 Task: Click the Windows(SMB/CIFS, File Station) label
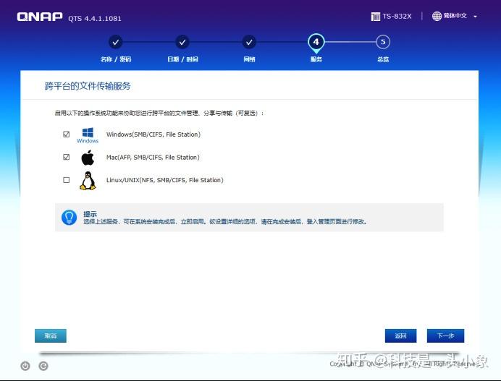pyautogui.click(x=153, y=134)
